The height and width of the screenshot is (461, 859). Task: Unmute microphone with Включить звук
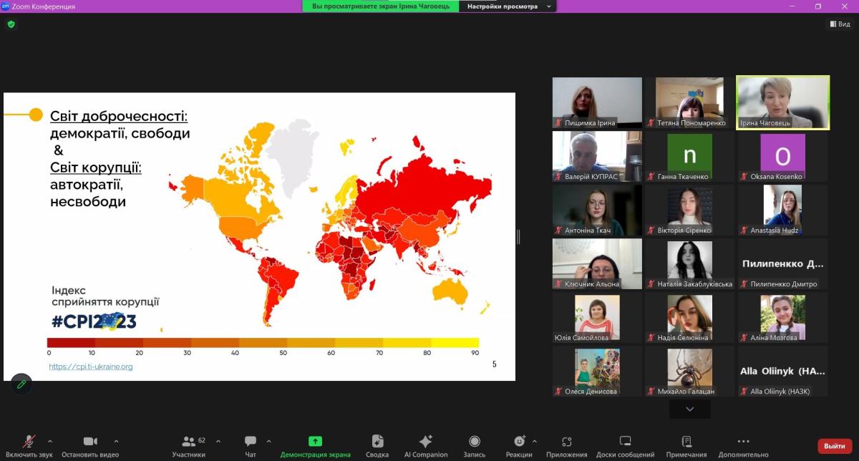coord(29,442)
